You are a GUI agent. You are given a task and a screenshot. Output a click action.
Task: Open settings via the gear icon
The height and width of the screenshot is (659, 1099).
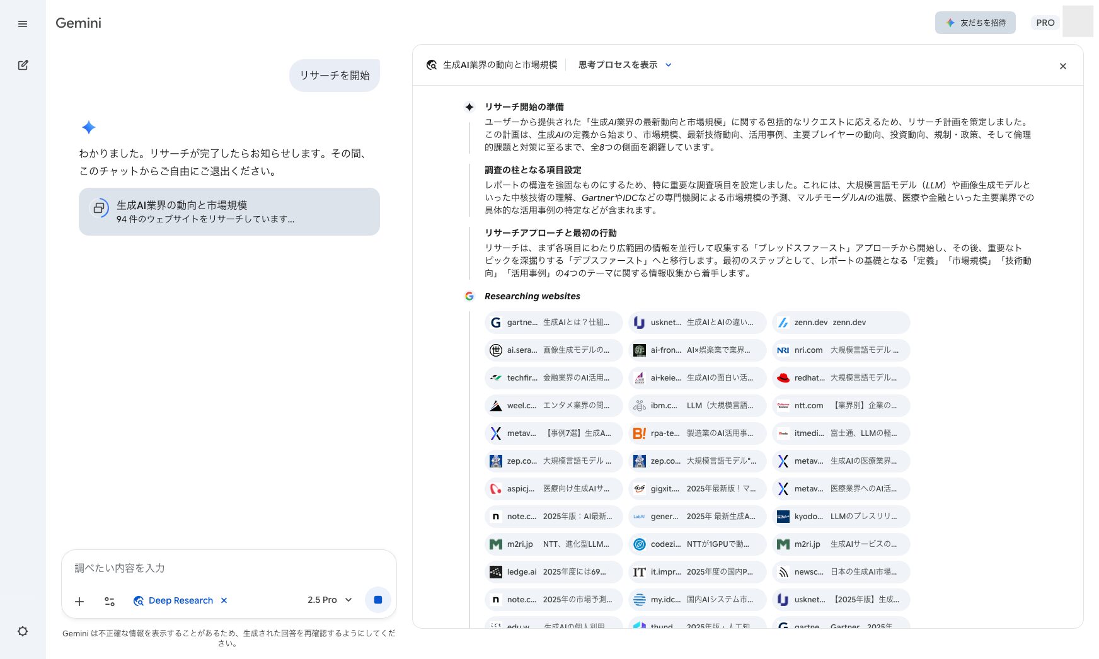pos(23,631)
